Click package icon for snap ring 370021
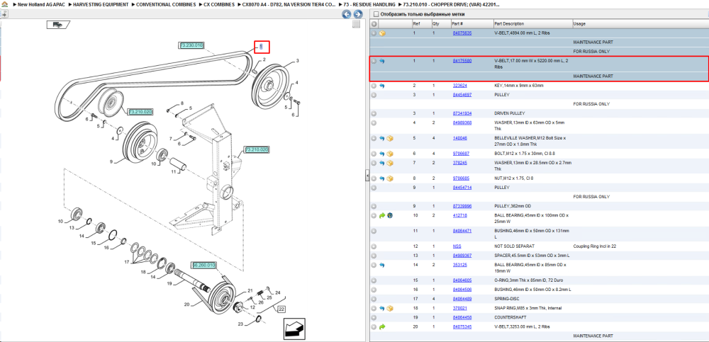 [390, 308]
